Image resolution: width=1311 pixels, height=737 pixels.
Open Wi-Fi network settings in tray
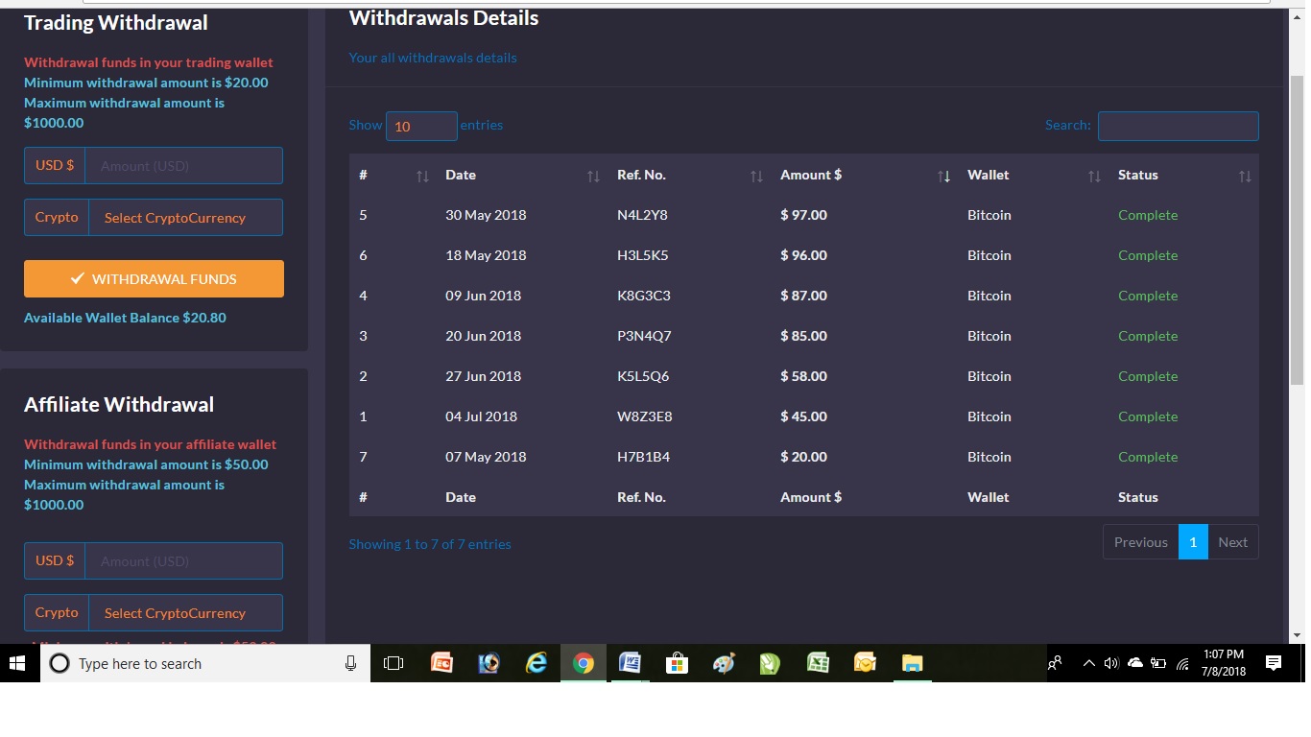[1182, 663]
